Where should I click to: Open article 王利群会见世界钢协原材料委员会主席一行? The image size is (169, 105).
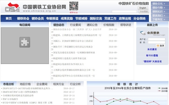click(74, 70)
